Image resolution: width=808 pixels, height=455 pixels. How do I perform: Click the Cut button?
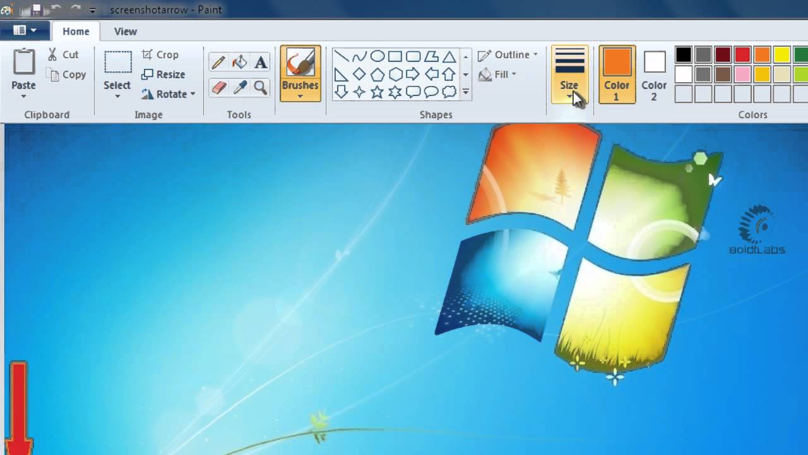[63, 55]
